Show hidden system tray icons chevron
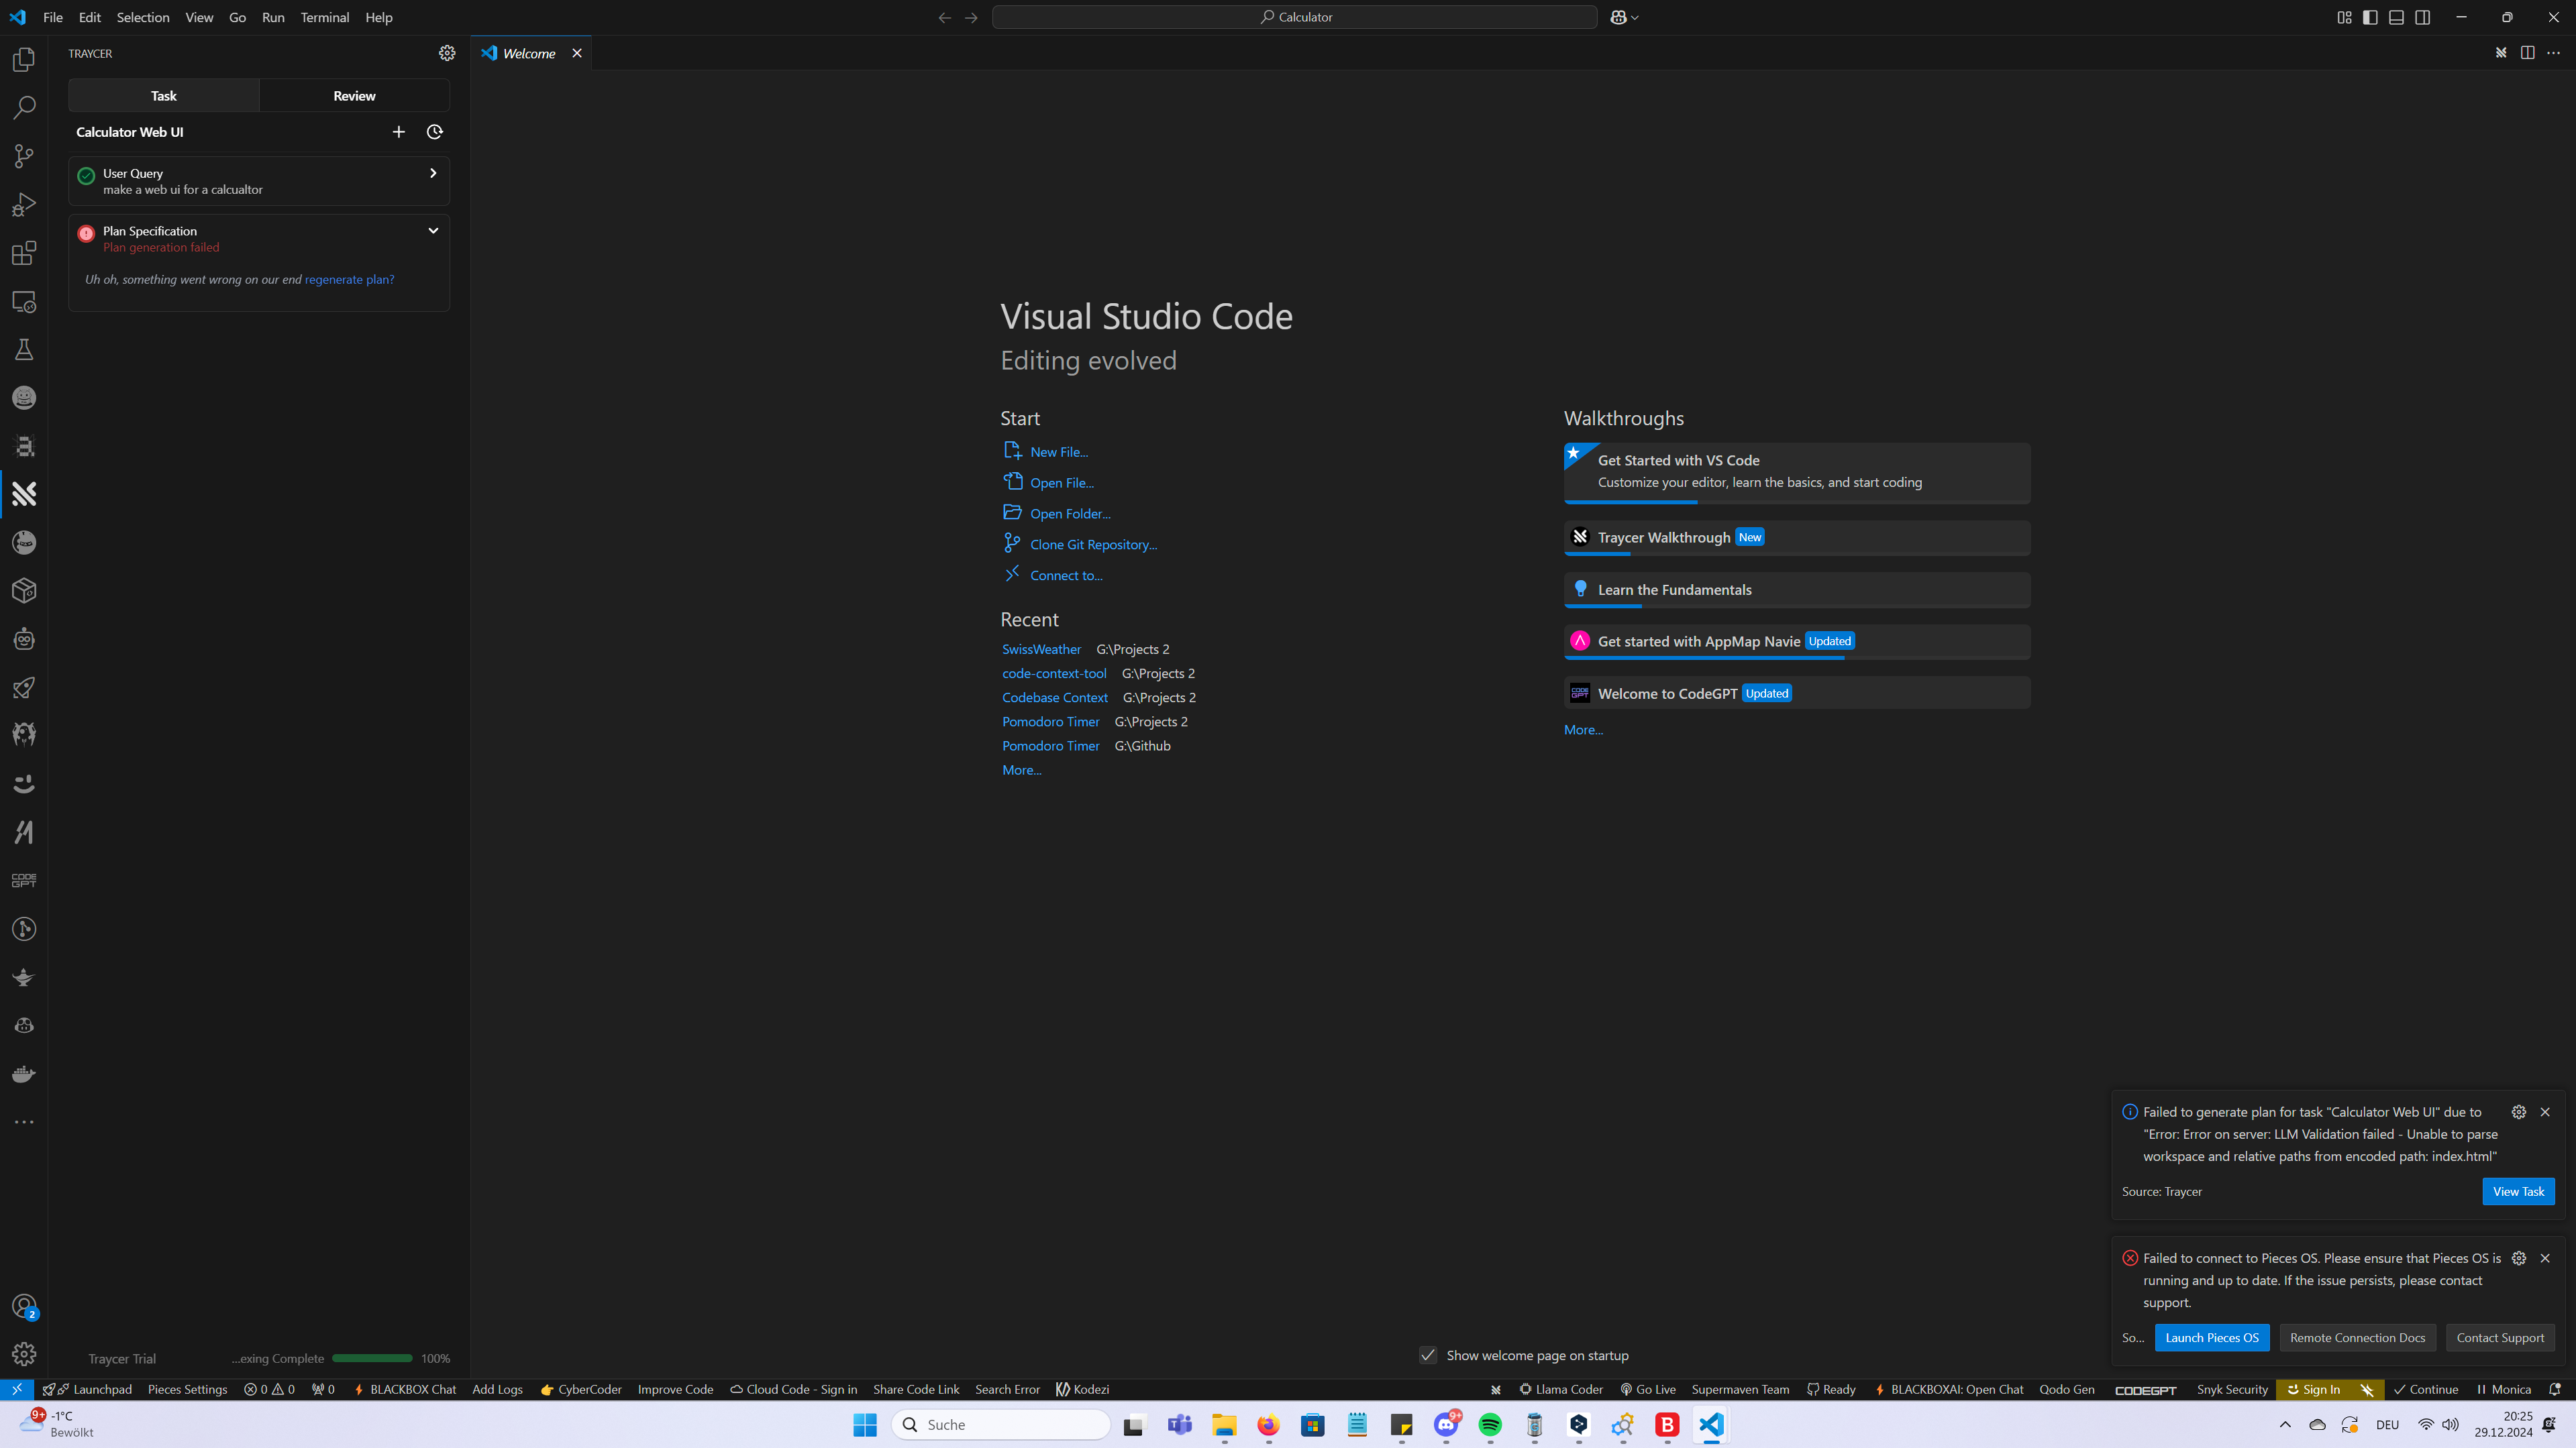The image size is (2576, 1448). 2285,1424
